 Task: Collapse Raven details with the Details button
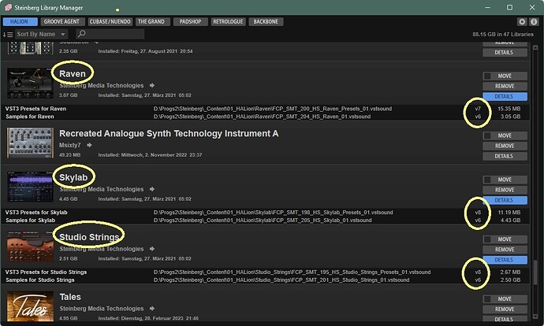[x=505, y=96]
